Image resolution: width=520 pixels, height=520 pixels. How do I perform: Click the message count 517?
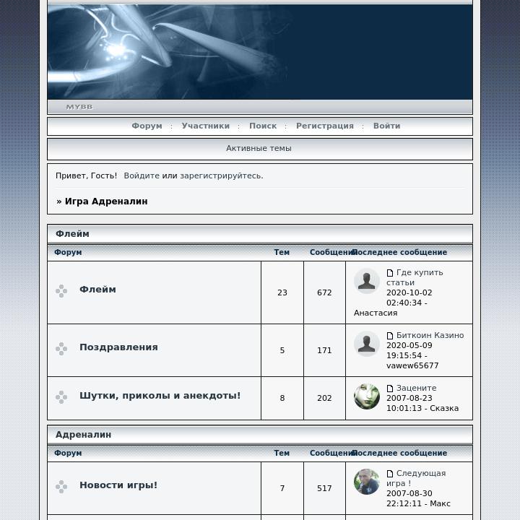324,488
